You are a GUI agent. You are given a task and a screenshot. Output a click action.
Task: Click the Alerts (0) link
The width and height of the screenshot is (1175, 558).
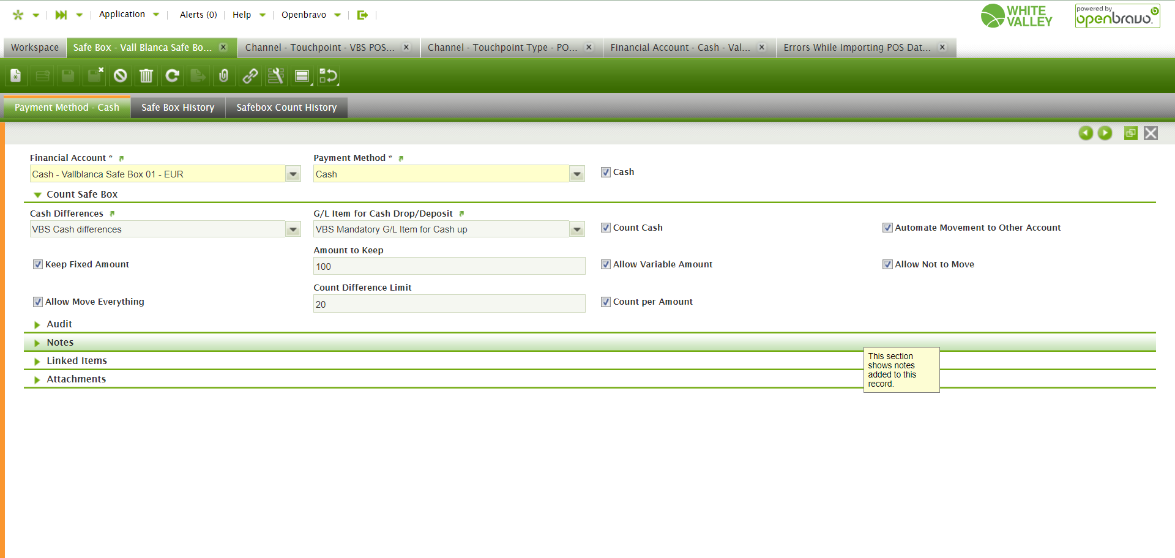pyautogui.click(x=198, y=15)
